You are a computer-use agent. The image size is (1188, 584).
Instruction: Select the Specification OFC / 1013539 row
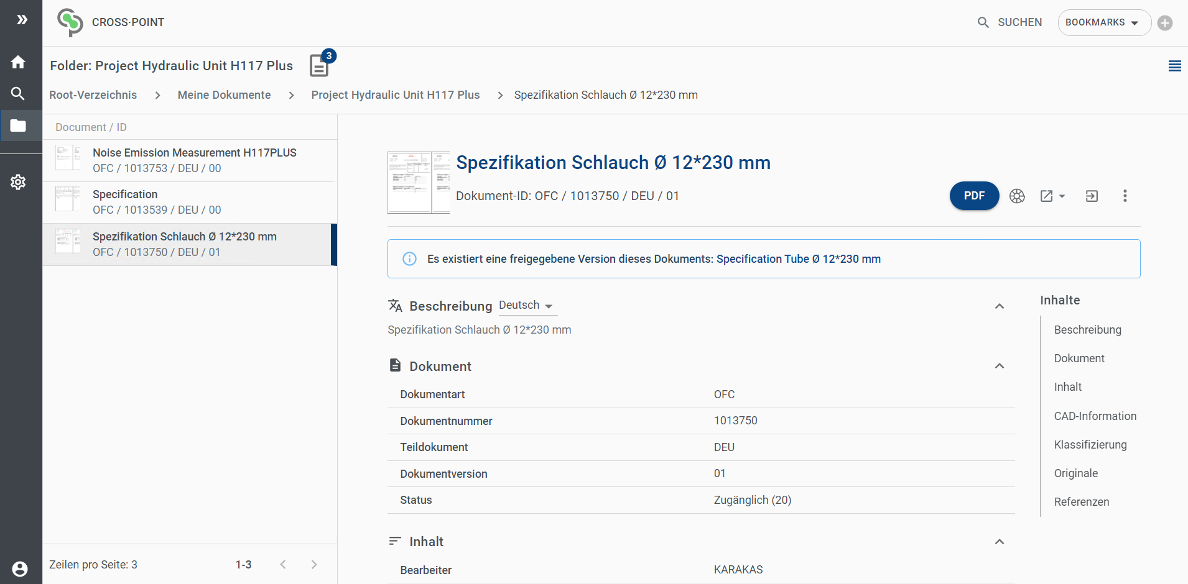coord(190,203)
